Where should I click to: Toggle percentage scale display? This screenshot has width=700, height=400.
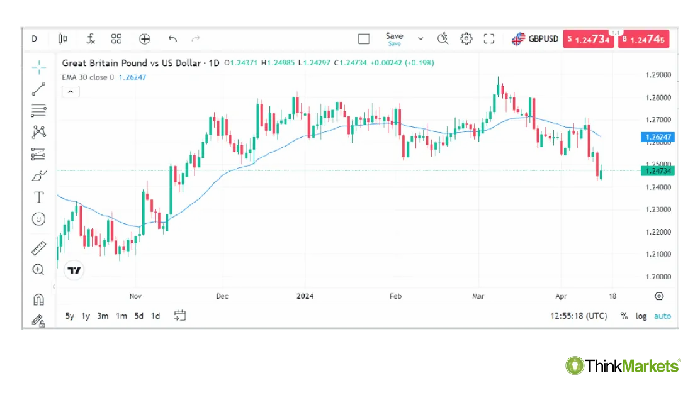point(624,316)
